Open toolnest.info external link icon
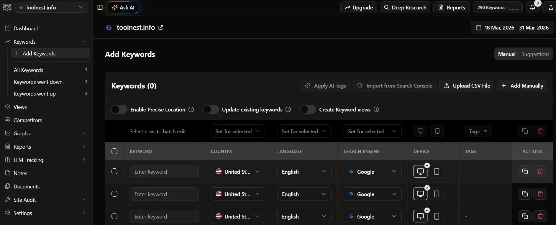Viewport: 556px width, 225px height. pos(161,27)
